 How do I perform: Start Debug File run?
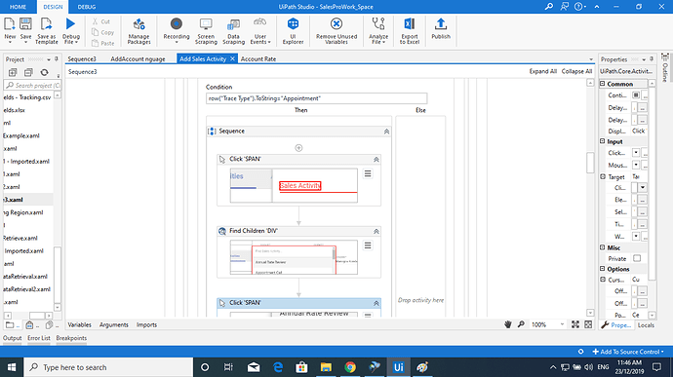click(x=71, y=30)
